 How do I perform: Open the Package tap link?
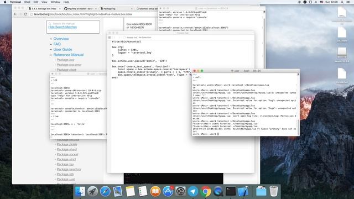point(65,164)
